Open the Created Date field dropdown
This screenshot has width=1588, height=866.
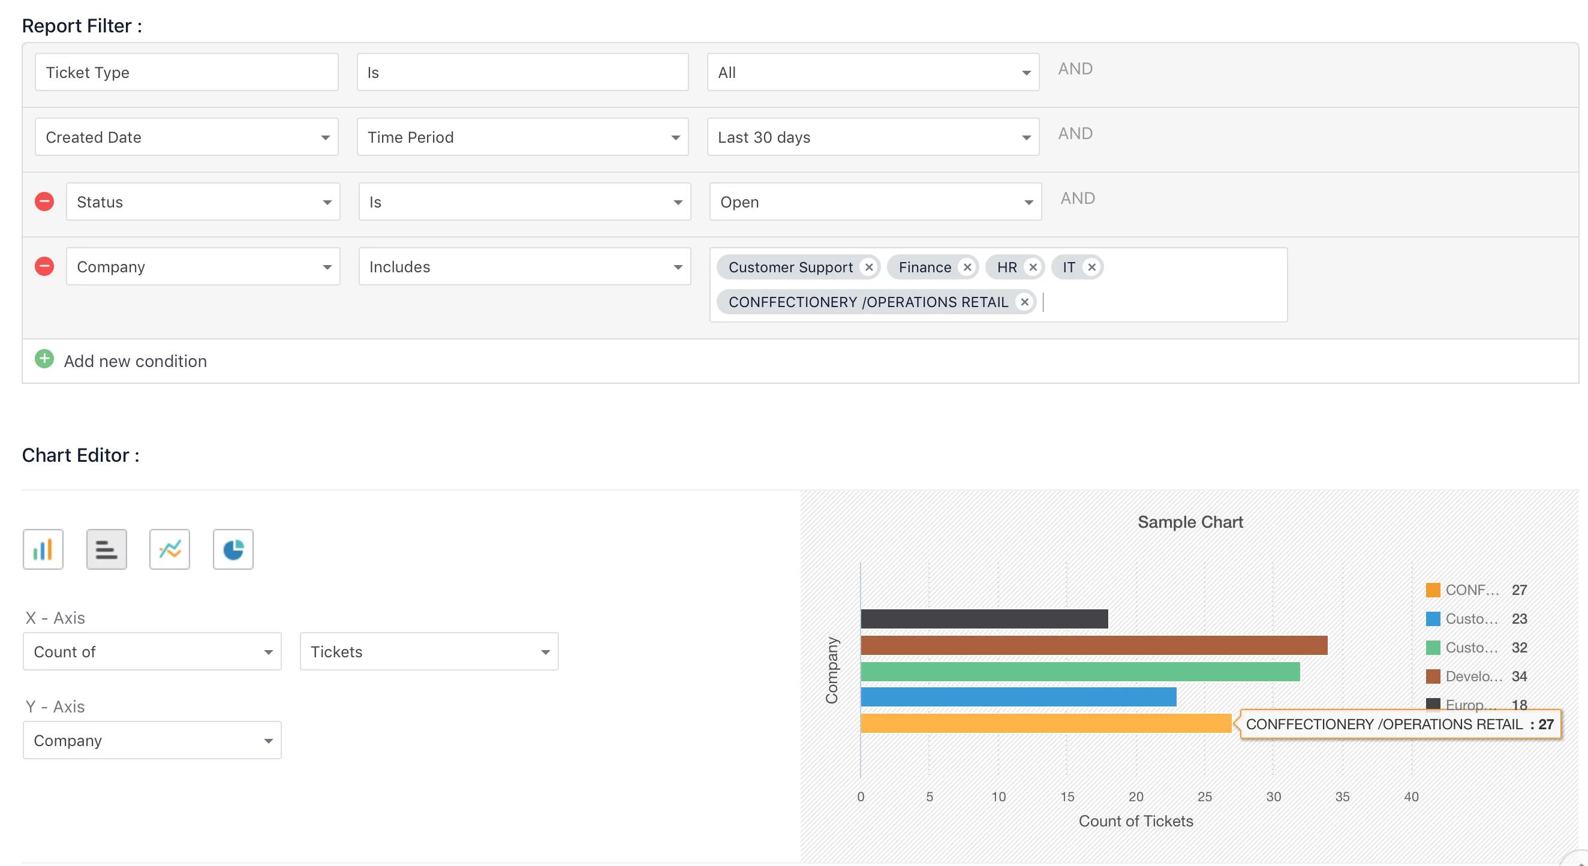pyautogui.click(x=187, y=137)
